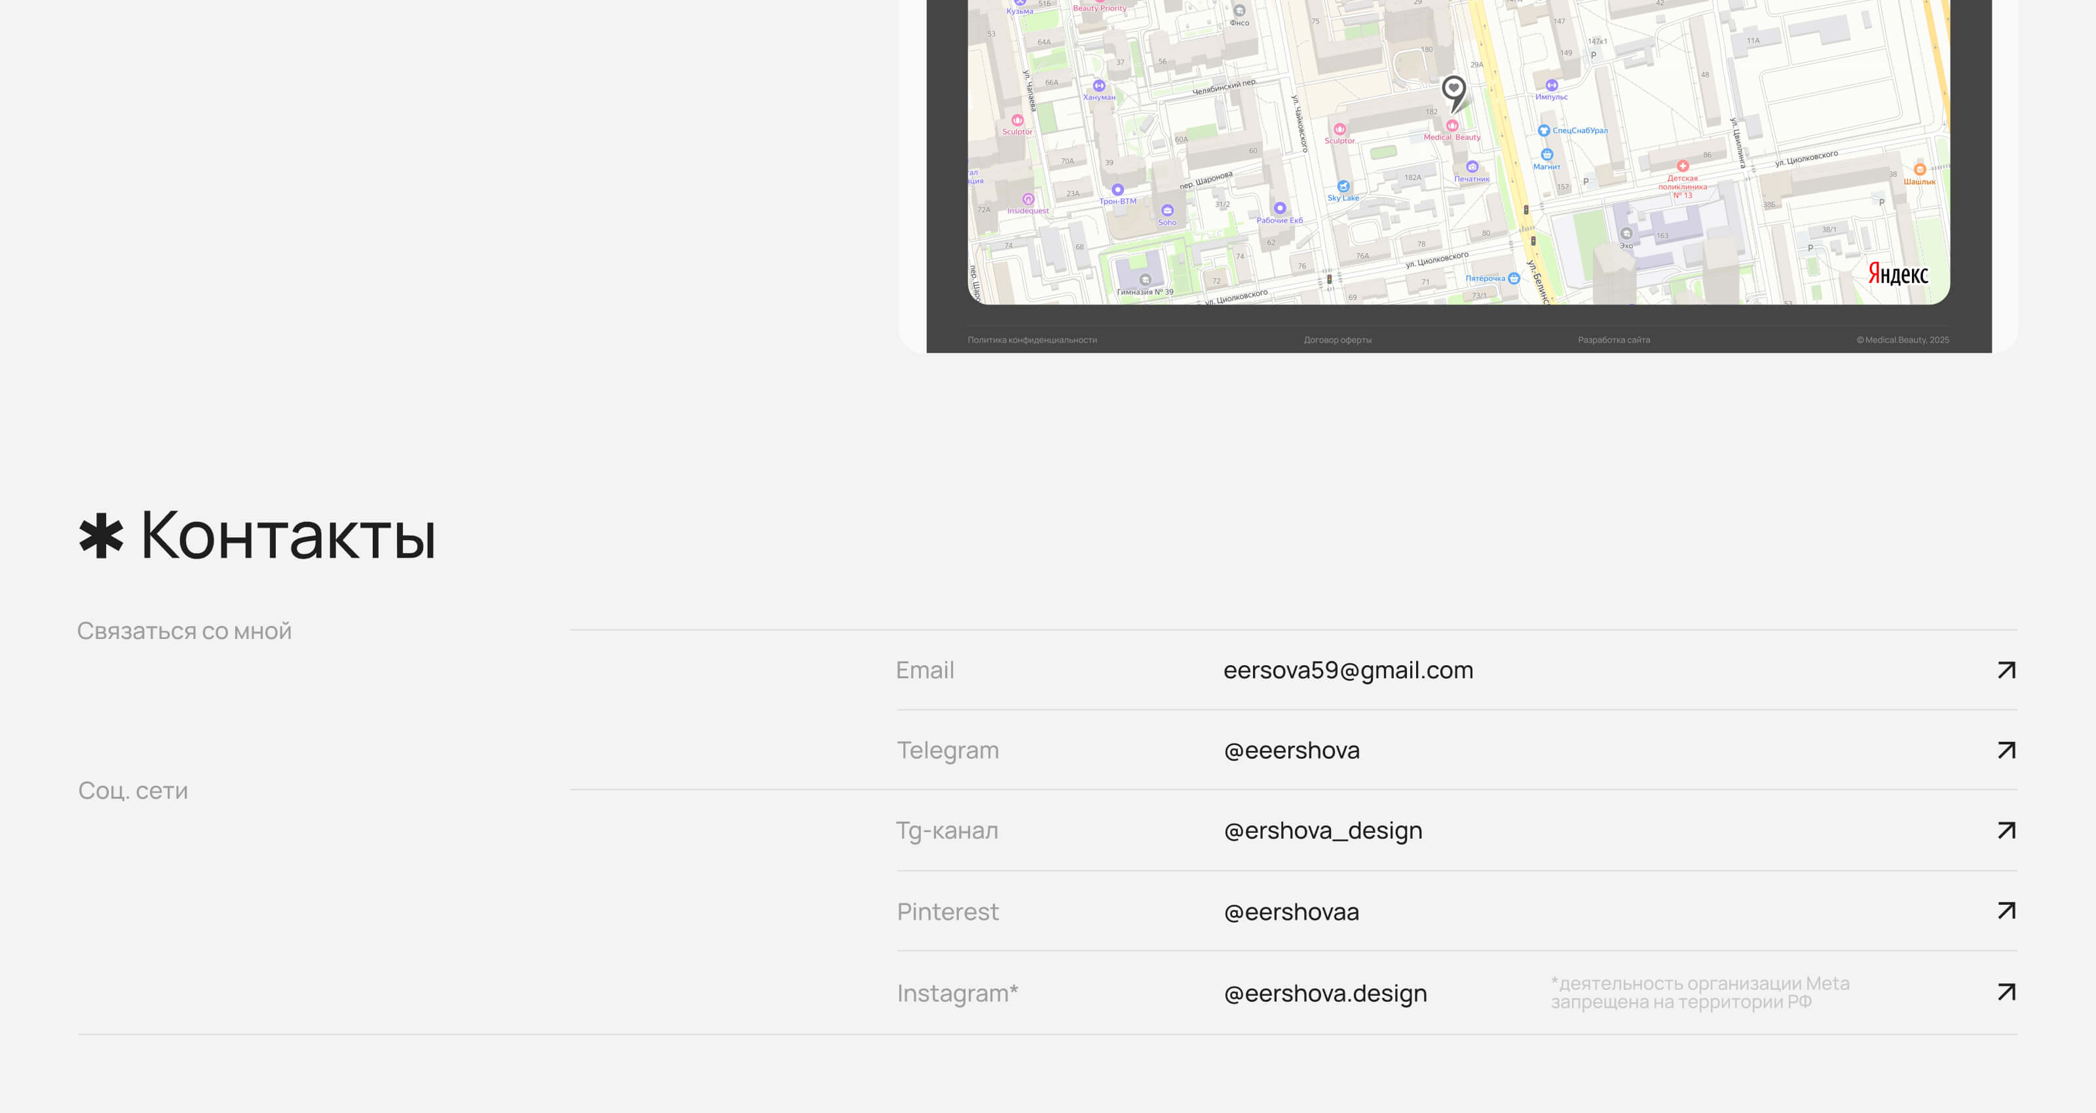Click the Email row label

[925, 670]
